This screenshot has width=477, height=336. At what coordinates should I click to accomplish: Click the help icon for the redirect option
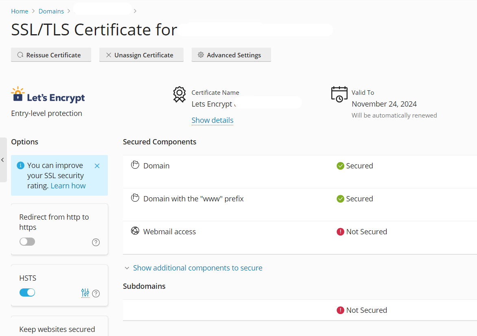pos(96,242)
